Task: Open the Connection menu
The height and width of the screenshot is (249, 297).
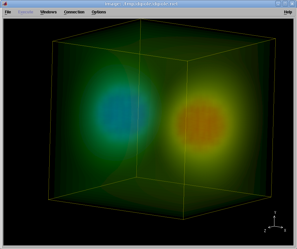Action: pos(74,12)
